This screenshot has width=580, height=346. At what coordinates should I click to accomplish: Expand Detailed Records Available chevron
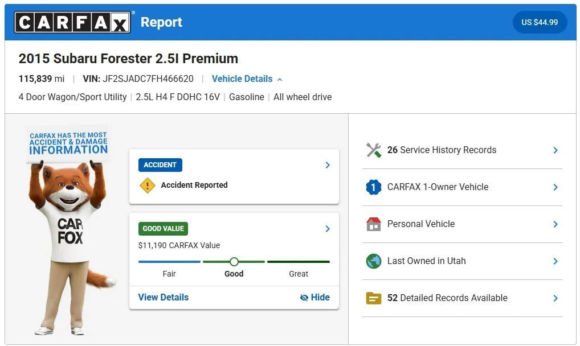tap(556, 298)
